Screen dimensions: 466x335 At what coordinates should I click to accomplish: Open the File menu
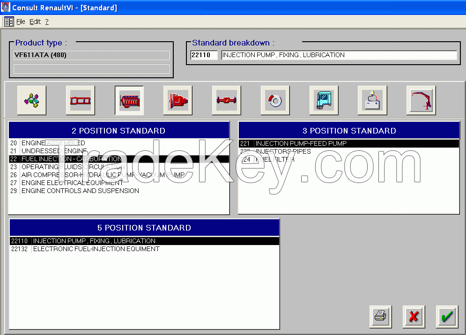click(21, 22)
